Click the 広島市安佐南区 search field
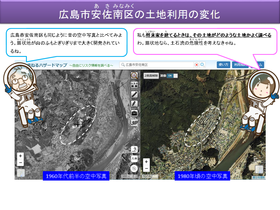Viewport: 280px width, 210px height. pos(157,65)
